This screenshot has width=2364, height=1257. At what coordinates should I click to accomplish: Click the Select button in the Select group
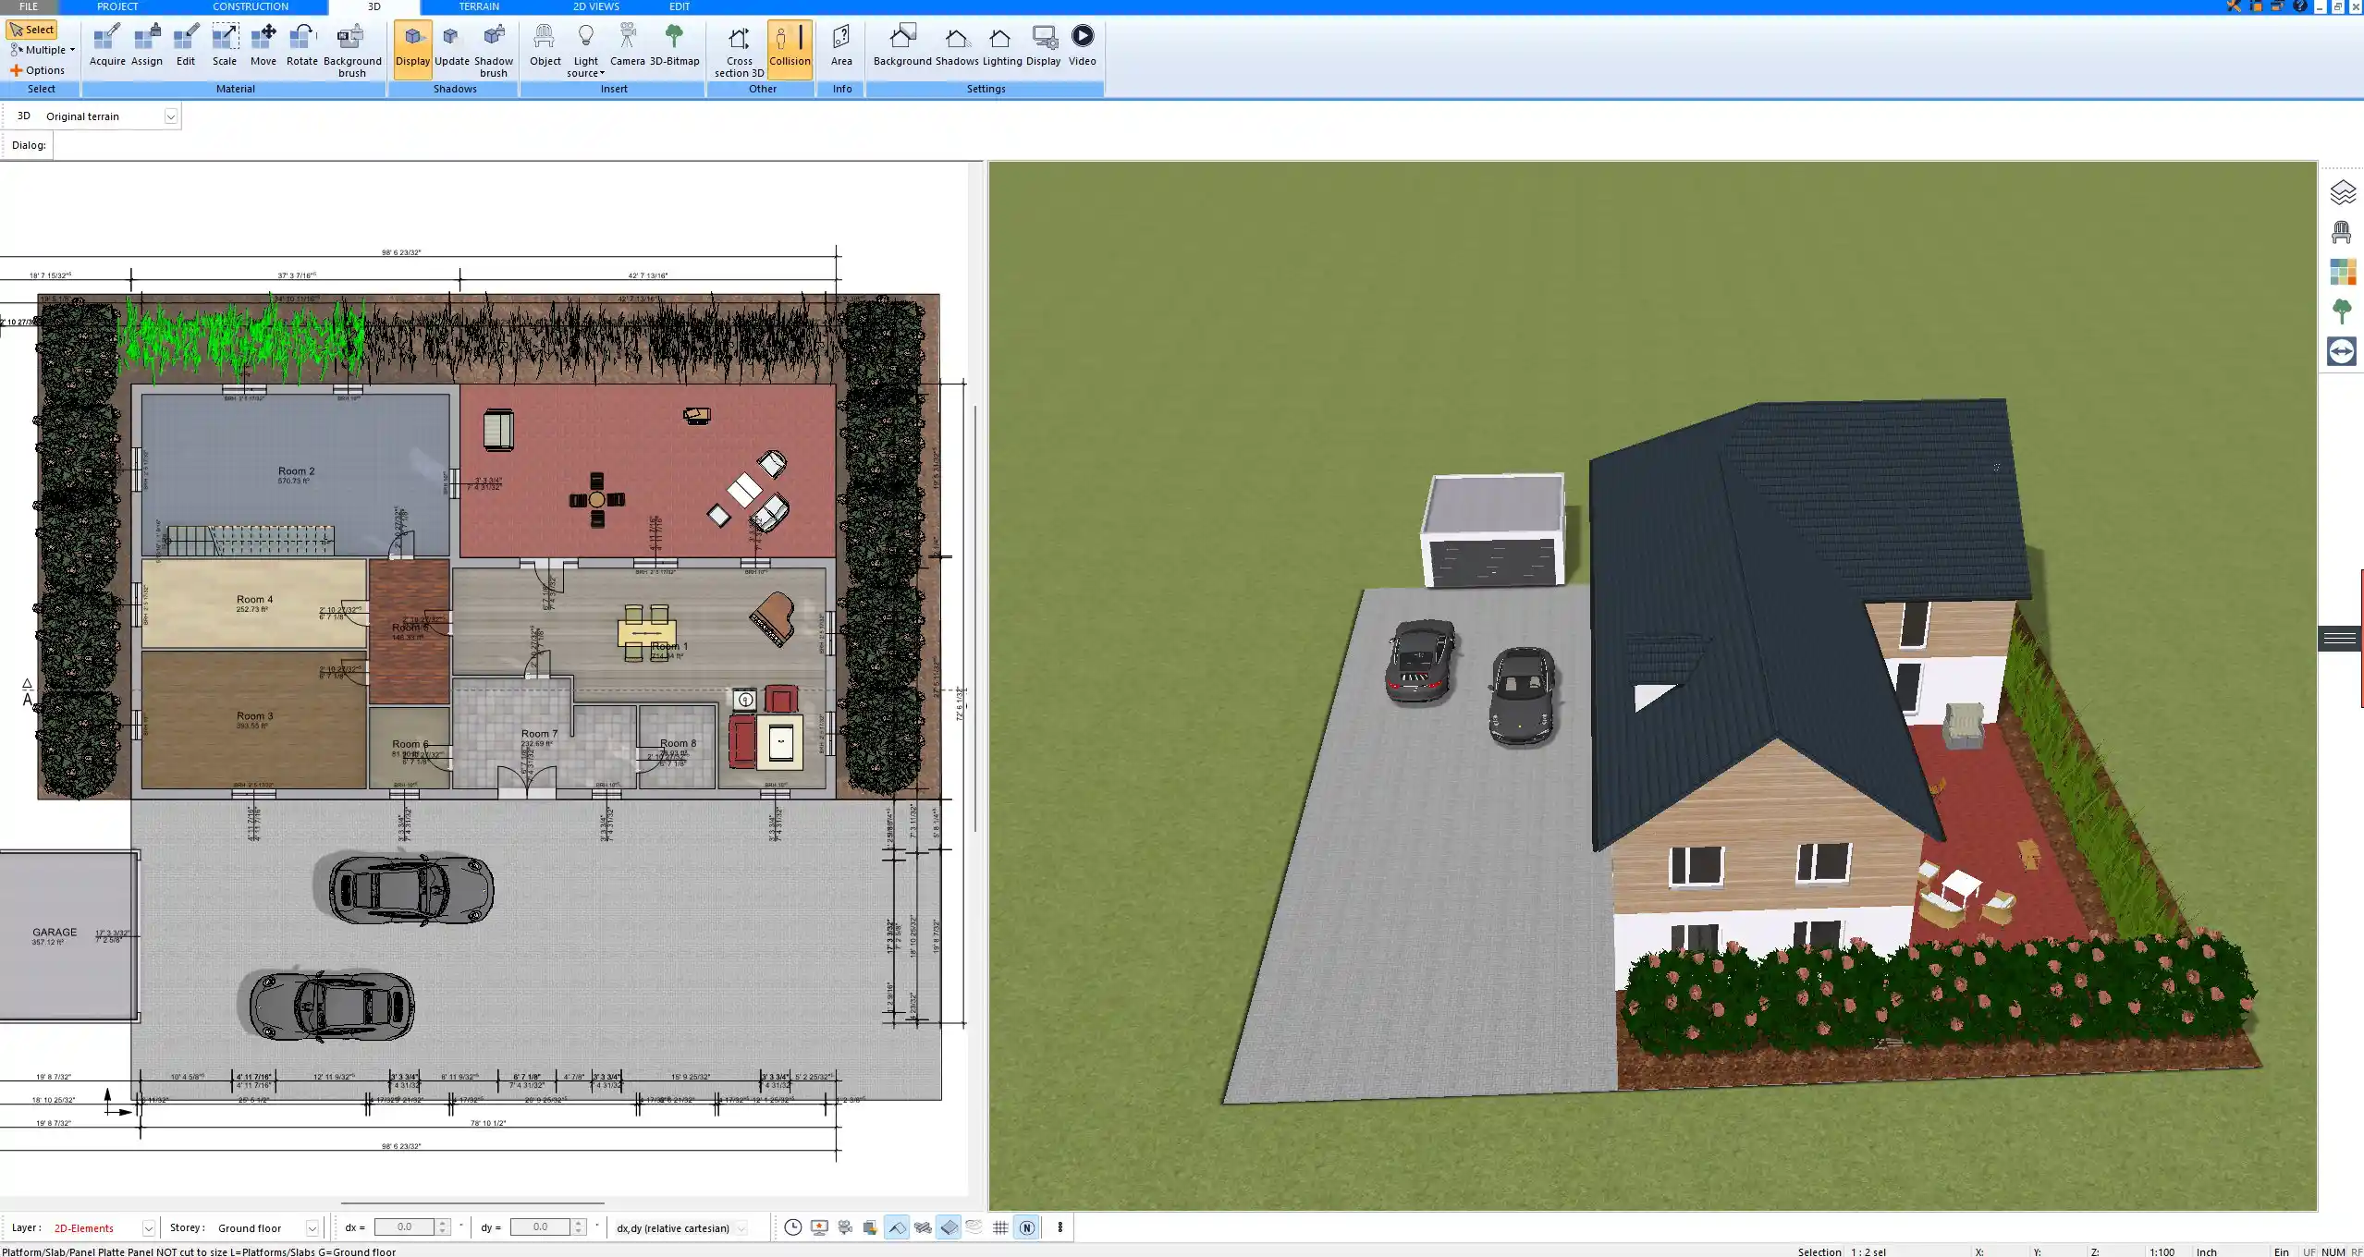click(x=32, y=29)
